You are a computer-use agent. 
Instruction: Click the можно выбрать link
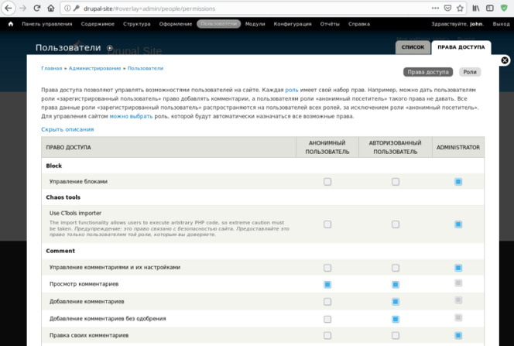131,116
